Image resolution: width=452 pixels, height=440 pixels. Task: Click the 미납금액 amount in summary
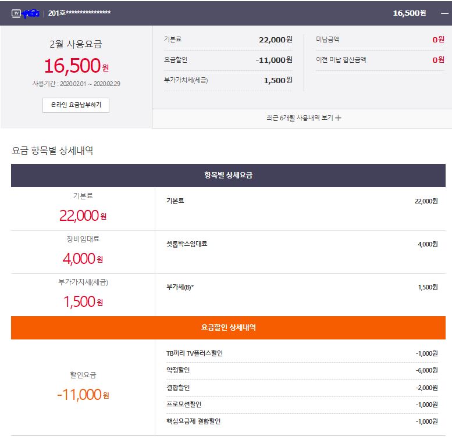tap(437, 40)
